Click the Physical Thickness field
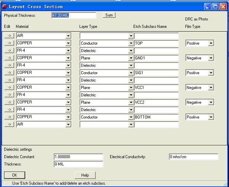The image size is (229, 187). [x=74, y=15]
